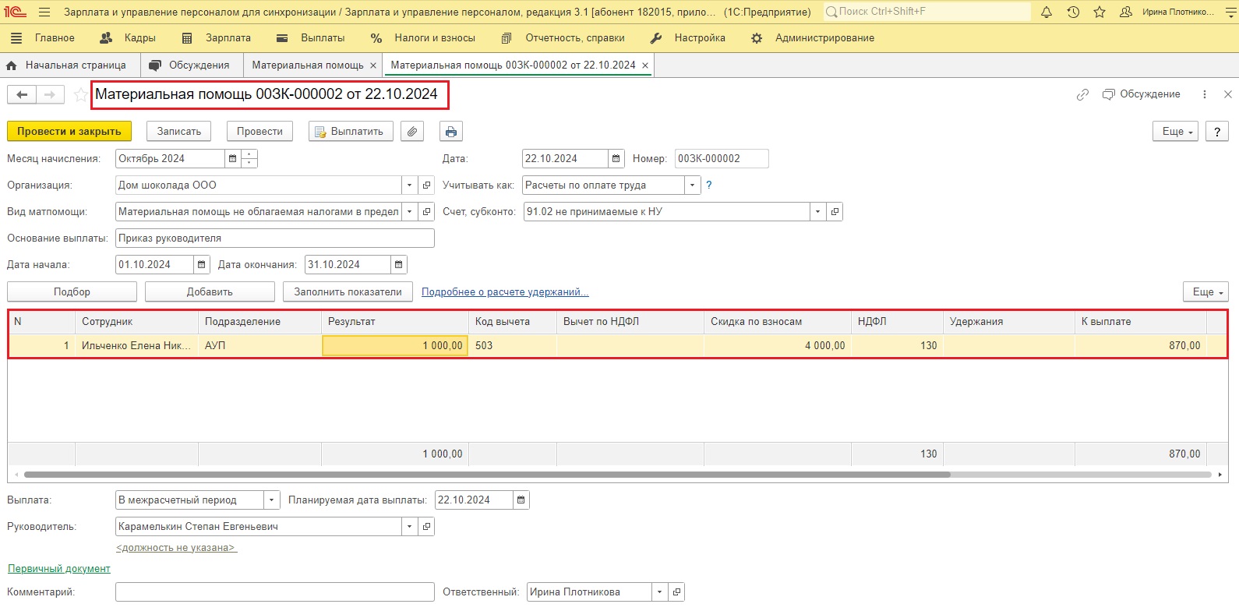Image resolution: width=1239 pixels, height=611 pixels.
Task: Click the Записать button
Action: pos(179,132)
